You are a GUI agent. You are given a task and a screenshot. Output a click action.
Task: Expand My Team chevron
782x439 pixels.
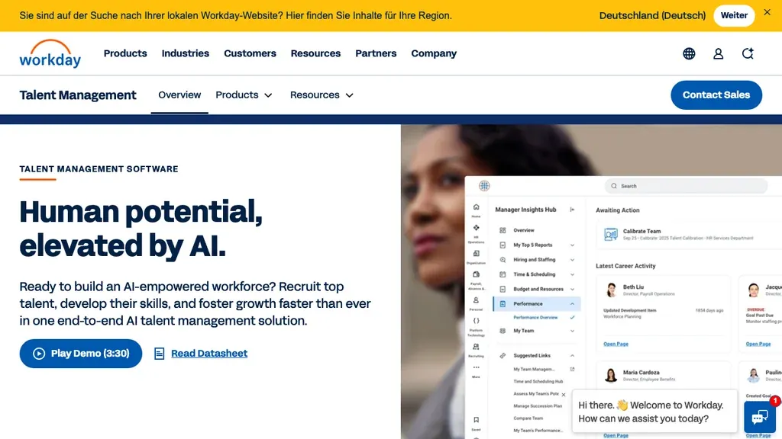click(572, 331)
